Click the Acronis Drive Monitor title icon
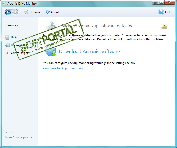This screenshot has width=177, height=148. click(4, 4)
